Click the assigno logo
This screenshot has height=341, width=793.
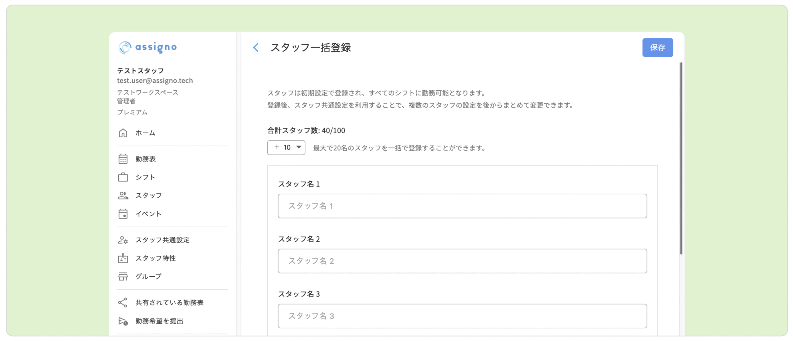[147, 47]
